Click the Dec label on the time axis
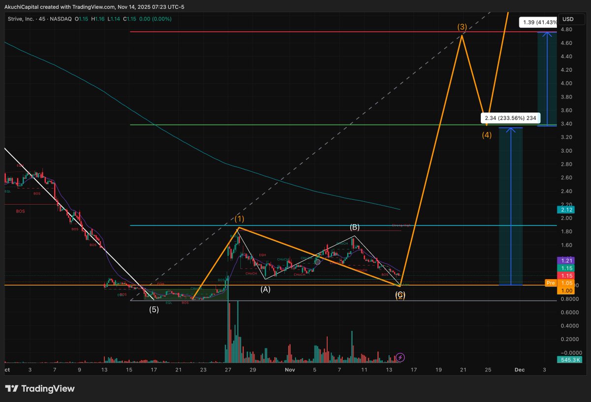591x402 pixels. click(x=521, y=369)
